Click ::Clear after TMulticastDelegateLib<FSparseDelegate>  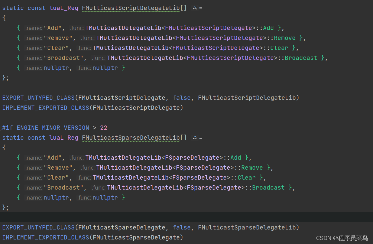(243, 177)
